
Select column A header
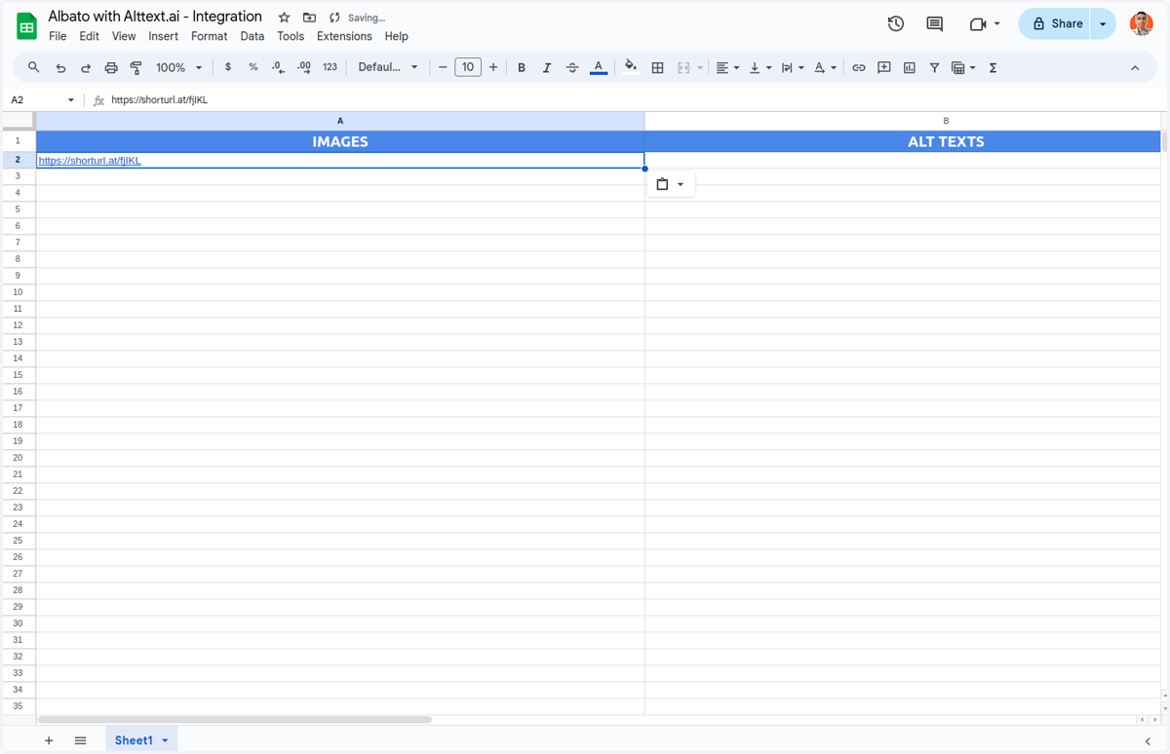(x=340, y=121)
